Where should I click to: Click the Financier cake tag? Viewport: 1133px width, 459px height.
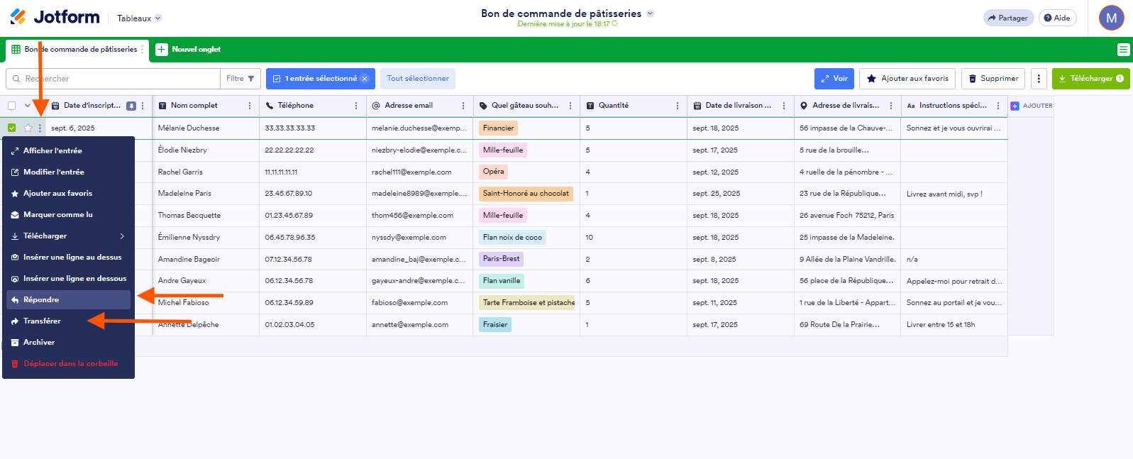(498, 128)
